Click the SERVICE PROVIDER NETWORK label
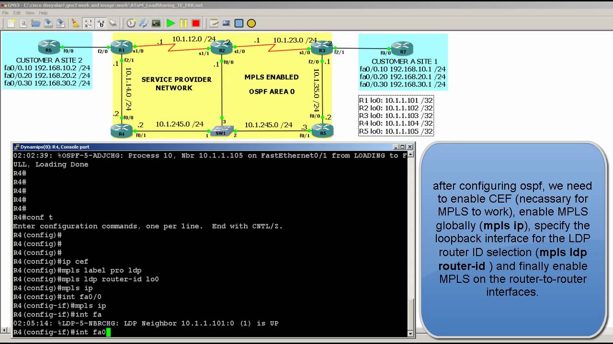The height and width of the screenshot is (344, 613). point(176,84)
